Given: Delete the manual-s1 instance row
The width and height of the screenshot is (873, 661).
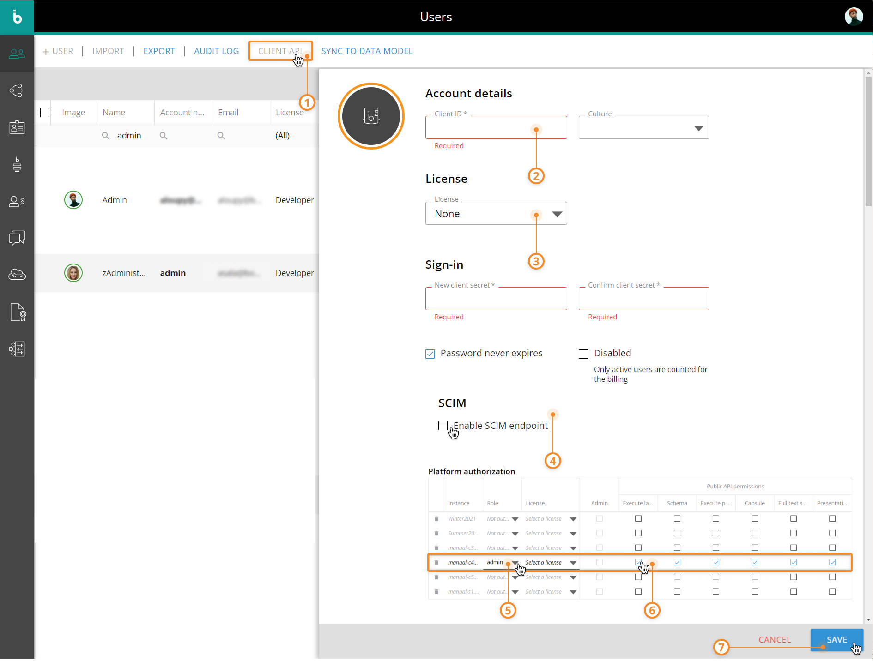Looking at the screenshot, I should [436, 592].
